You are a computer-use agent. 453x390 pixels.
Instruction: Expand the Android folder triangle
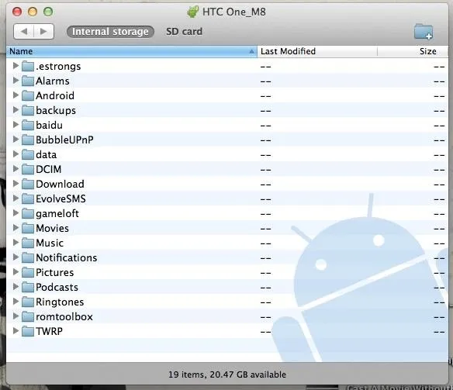coord(16,95)
